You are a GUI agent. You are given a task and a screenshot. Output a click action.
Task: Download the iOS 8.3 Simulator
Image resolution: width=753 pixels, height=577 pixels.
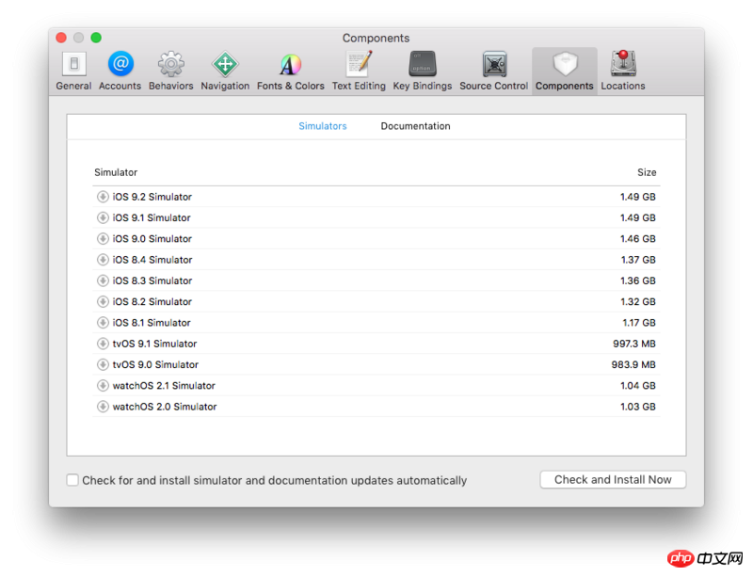click(x=103, y=280)
